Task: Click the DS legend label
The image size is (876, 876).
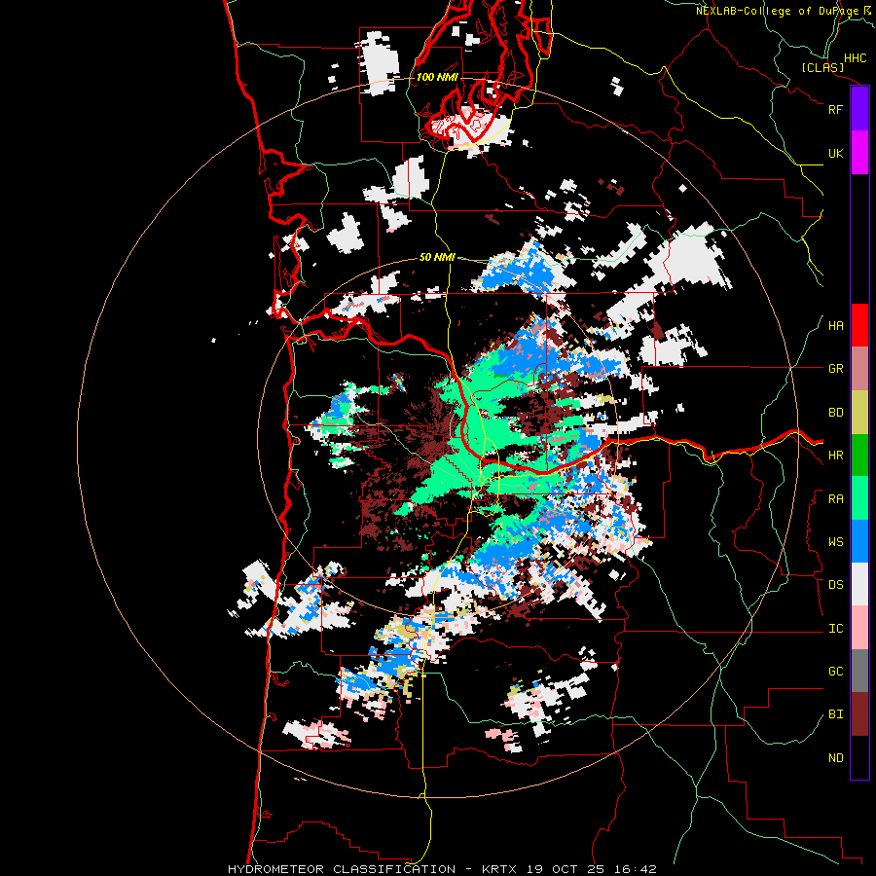Action: (835, 585)
